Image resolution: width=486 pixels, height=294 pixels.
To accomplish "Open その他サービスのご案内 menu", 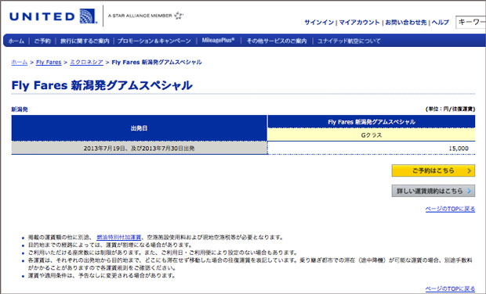I will (277, 41).
